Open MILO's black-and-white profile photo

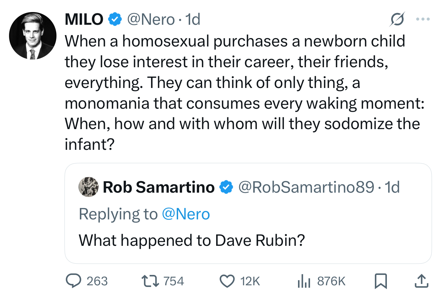[33, 36]
